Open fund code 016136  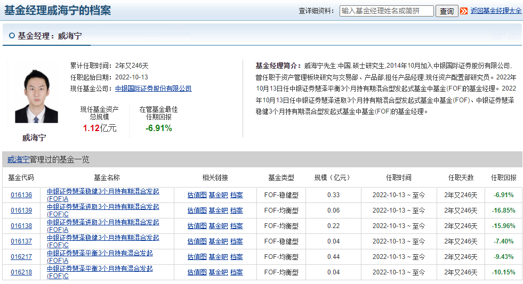tap(21, 195)
